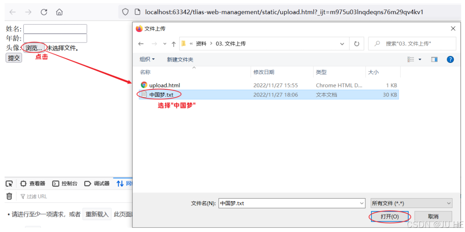Navigate forward in the file dialog
Screen dimensions: 465x232
154,44
